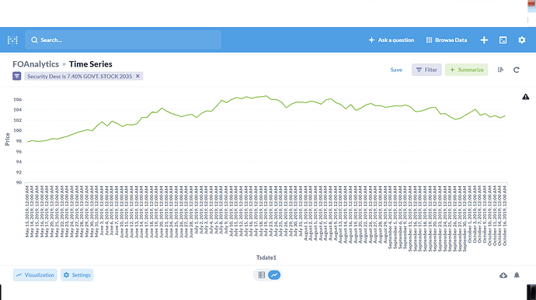
Task: Download full results via cloud icon
Action: pyautogui.click(x=503, y=275)
